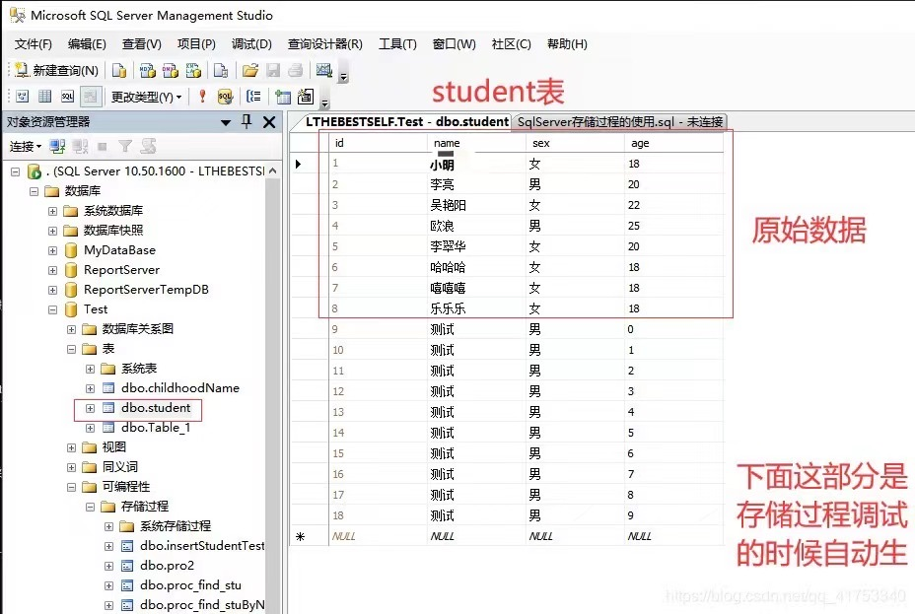This screenshot has width=915, height=614.
Task: Open the 编辑(E) menu
Action: pyautogui.click(x=87, y=44)
